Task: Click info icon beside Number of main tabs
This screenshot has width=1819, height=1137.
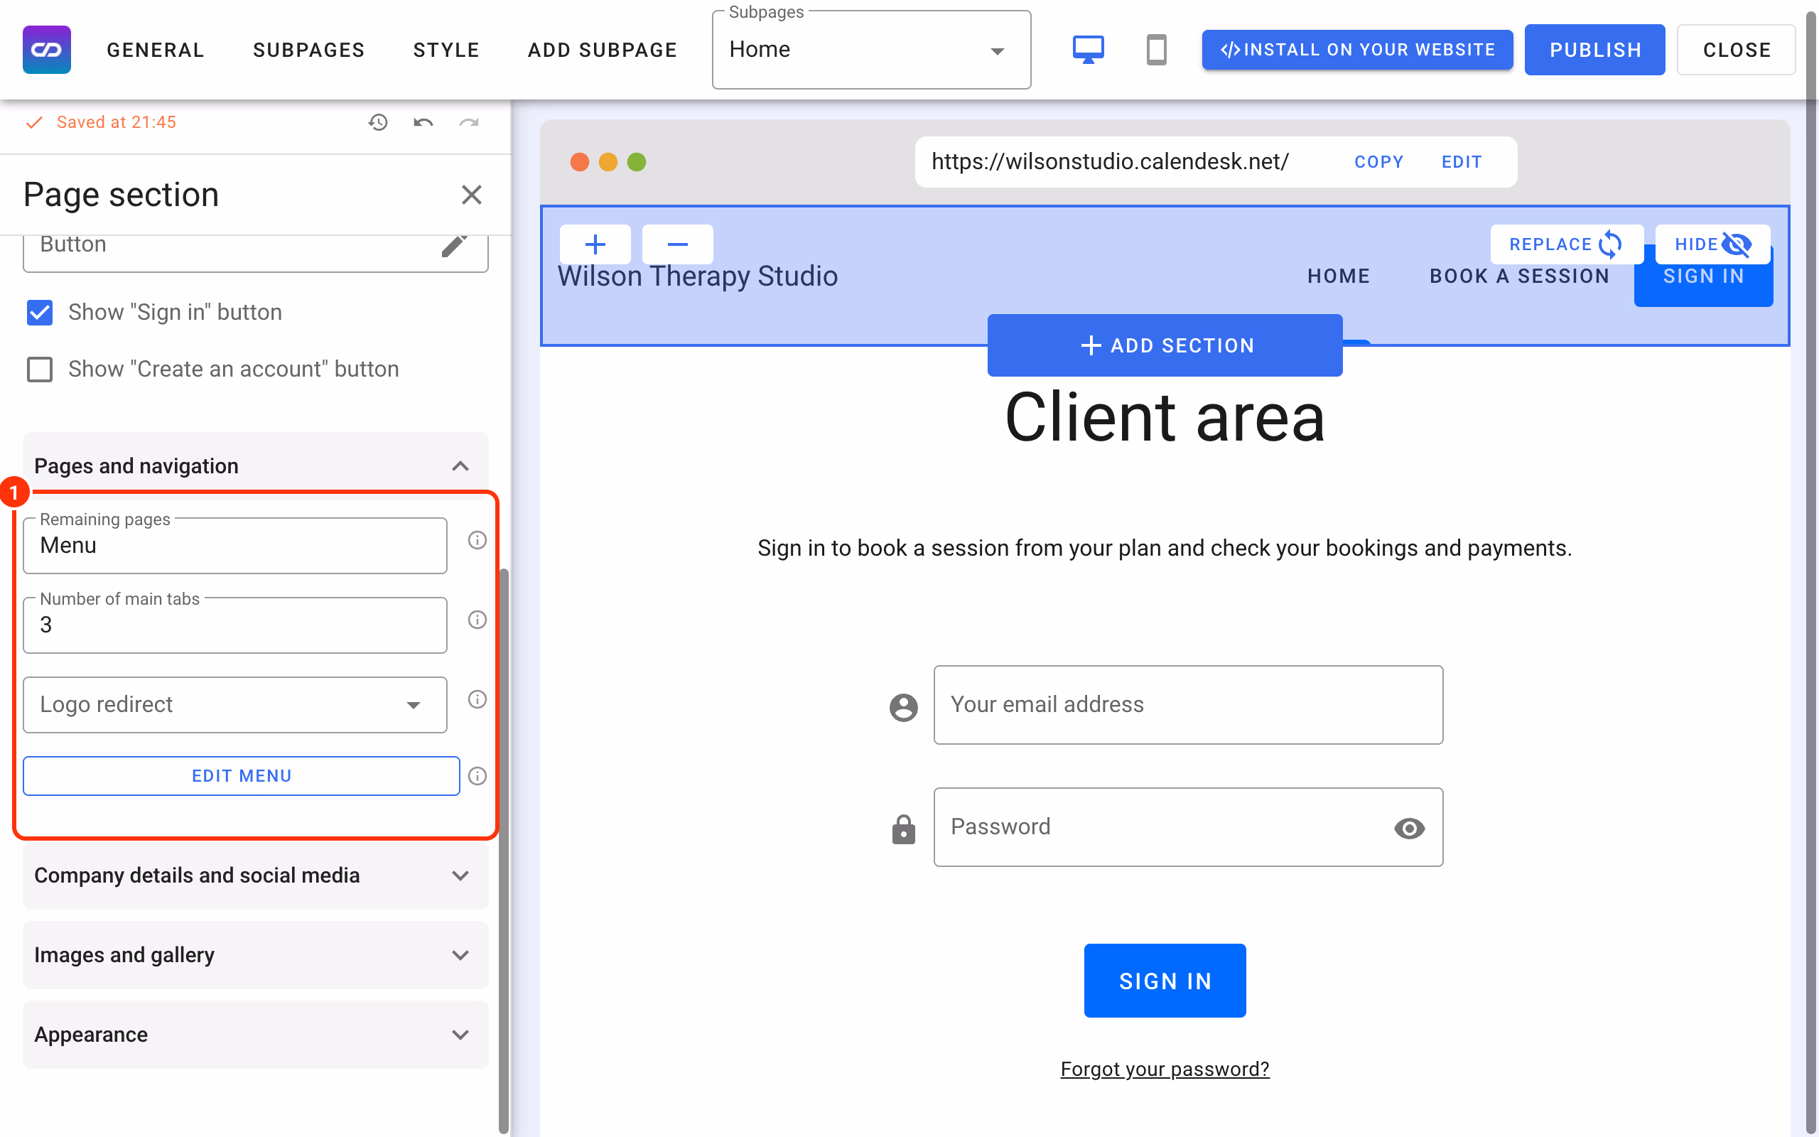Action: tap(477, 620)
